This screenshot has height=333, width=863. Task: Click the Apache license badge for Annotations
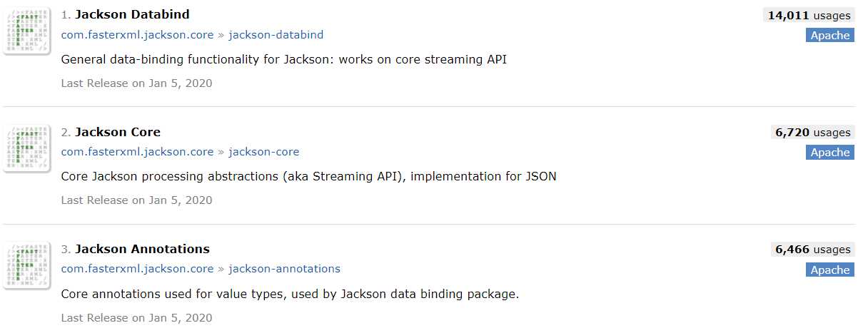829,270
